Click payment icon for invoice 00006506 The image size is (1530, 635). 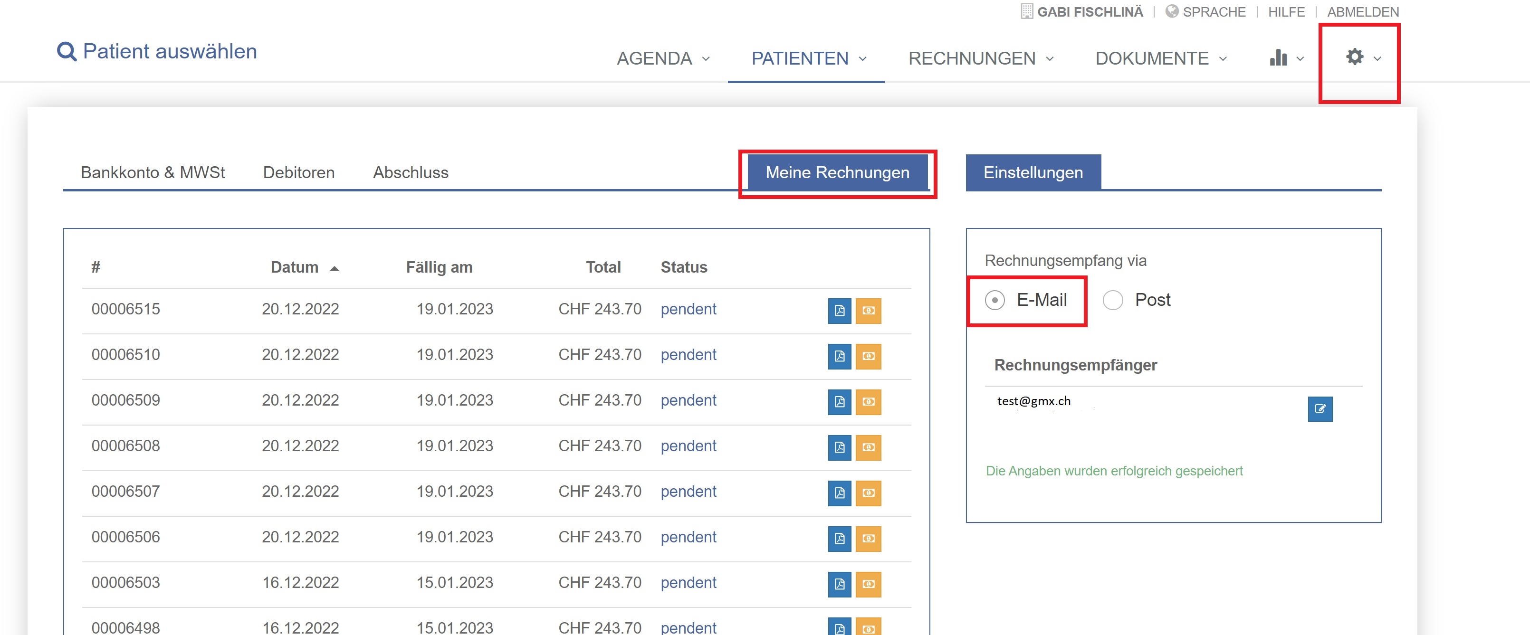[868, 538]
